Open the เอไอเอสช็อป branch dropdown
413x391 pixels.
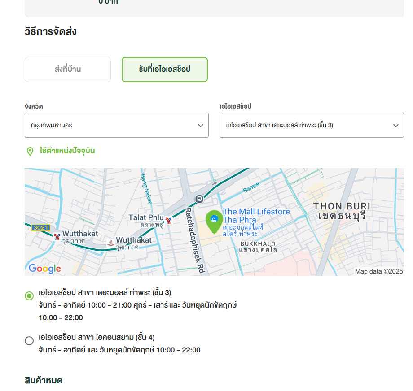pyautogui.click(x=312, y=125)
